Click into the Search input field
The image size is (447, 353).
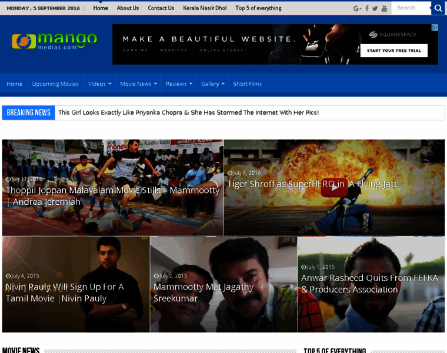click(411, 8)
